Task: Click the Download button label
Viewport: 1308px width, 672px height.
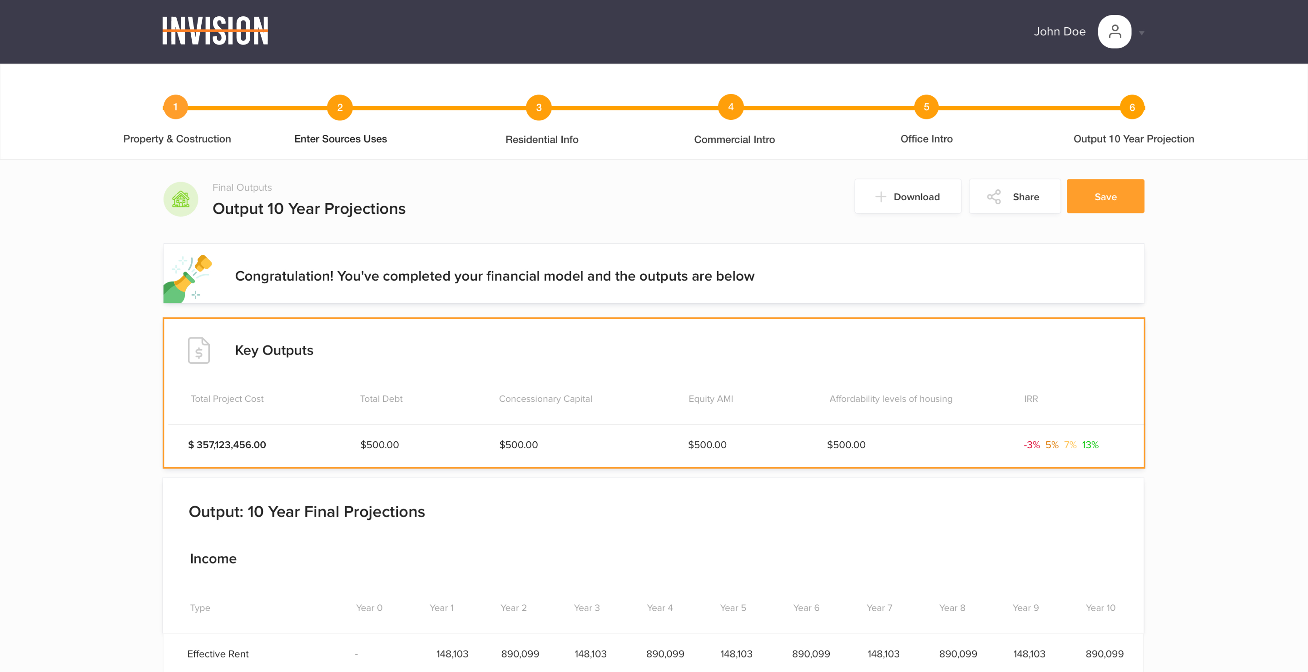Action: (x=916, y=197)
